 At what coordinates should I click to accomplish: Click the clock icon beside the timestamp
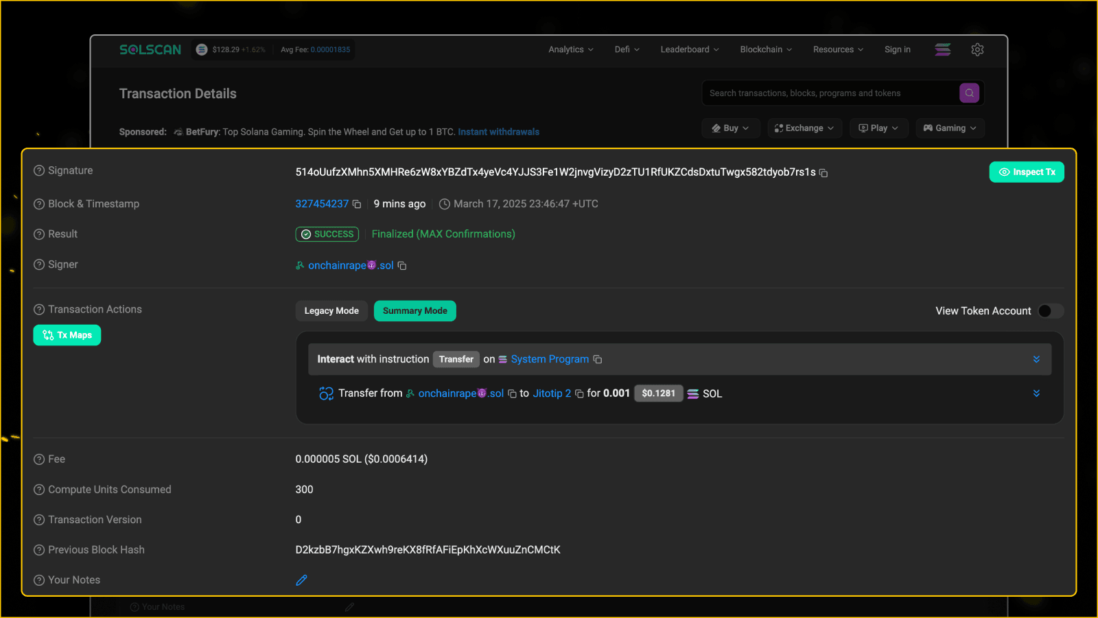(x=445, y=204)
